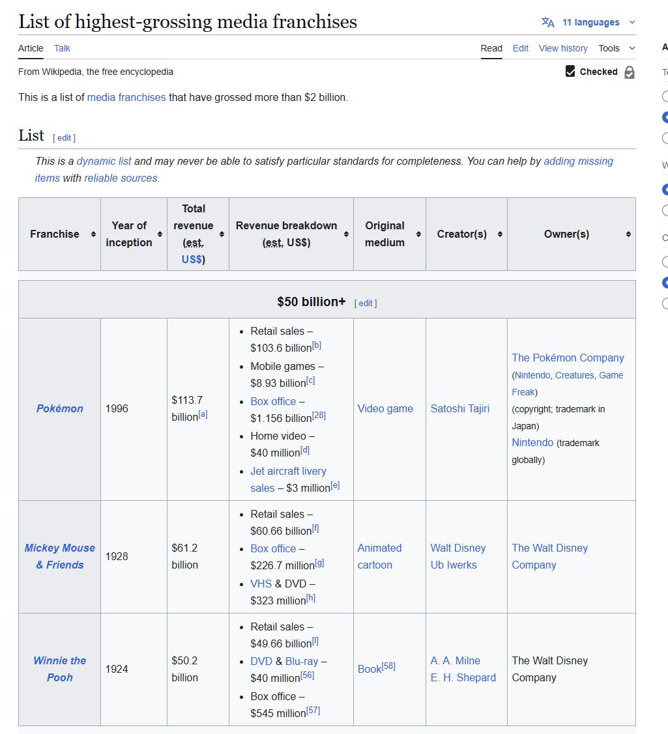Sort table by Franchise column arrows

93,234
